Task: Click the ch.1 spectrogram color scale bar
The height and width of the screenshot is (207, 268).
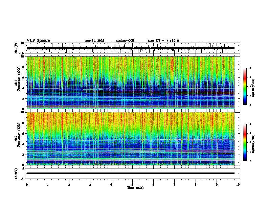Action: pyautogui.click(x=245, y=87)
